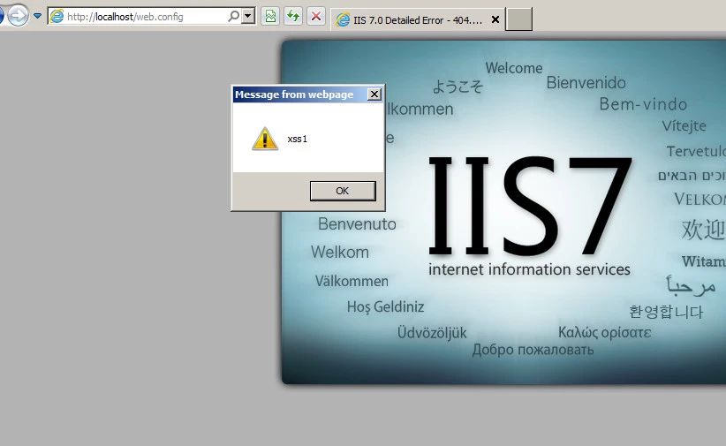The image size is (726, 446).
Task: Click the Benvenuto text
Action: point(357,224)
